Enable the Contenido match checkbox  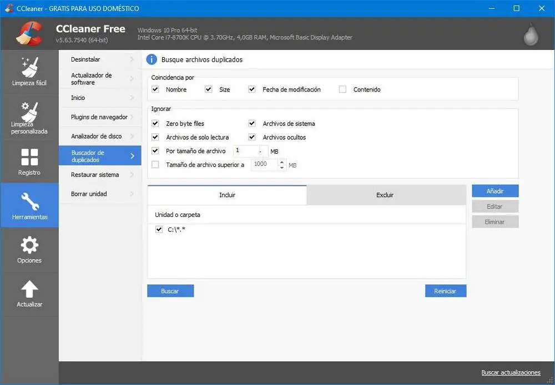342,89
